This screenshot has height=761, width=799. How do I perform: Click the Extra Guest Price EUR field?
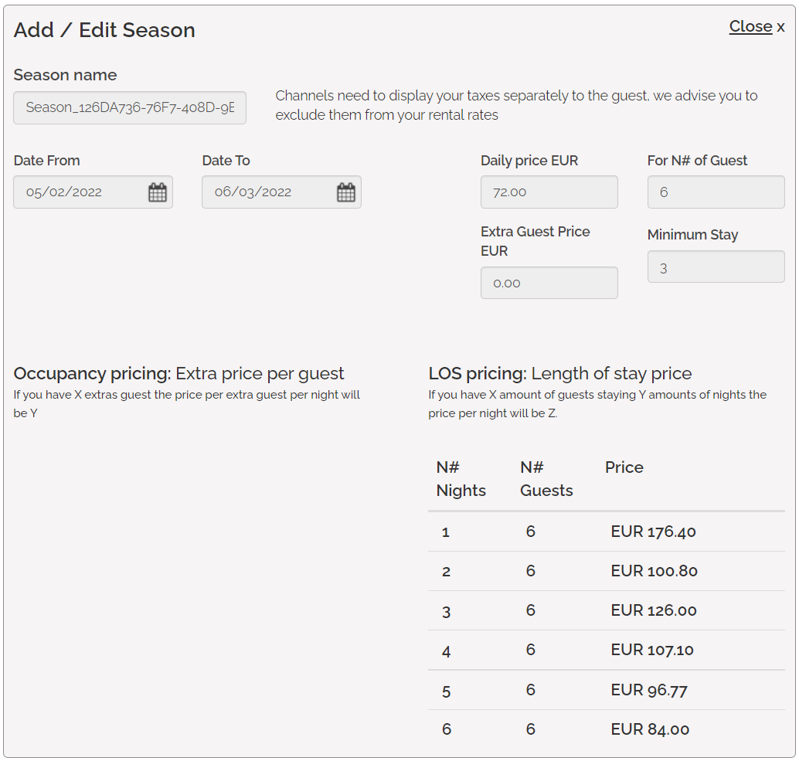549,283
